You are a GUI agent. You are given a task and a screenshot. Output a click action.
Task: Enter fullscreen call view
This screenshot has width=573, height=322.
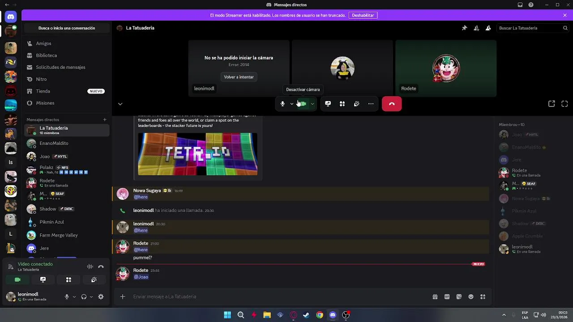click(x=564, y=104)
